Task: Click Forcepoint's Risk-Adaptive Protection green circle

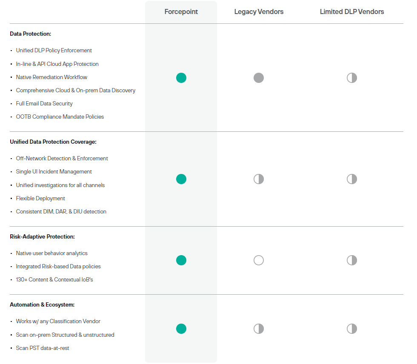Action: click(181, 260)
